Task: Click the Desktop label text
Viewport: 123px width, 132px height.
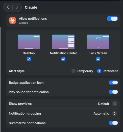Action: [29, 53]
